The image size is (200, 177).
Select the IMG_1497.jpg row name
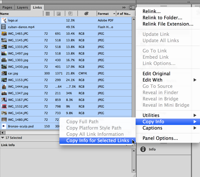point(18,53)
